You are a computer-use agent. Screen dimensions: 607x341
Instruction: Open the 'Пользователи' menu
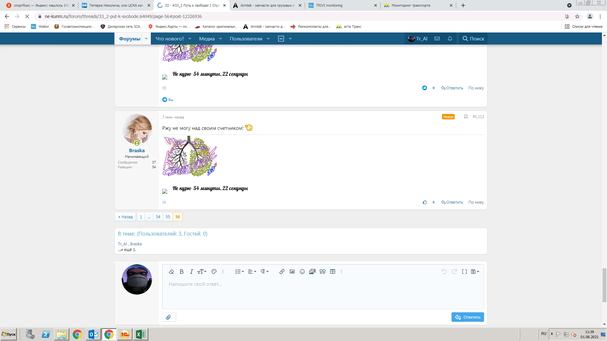(246, 38)
